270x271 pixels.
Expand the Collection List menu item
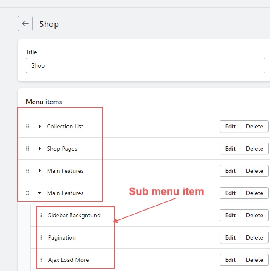tap(40, 126)
